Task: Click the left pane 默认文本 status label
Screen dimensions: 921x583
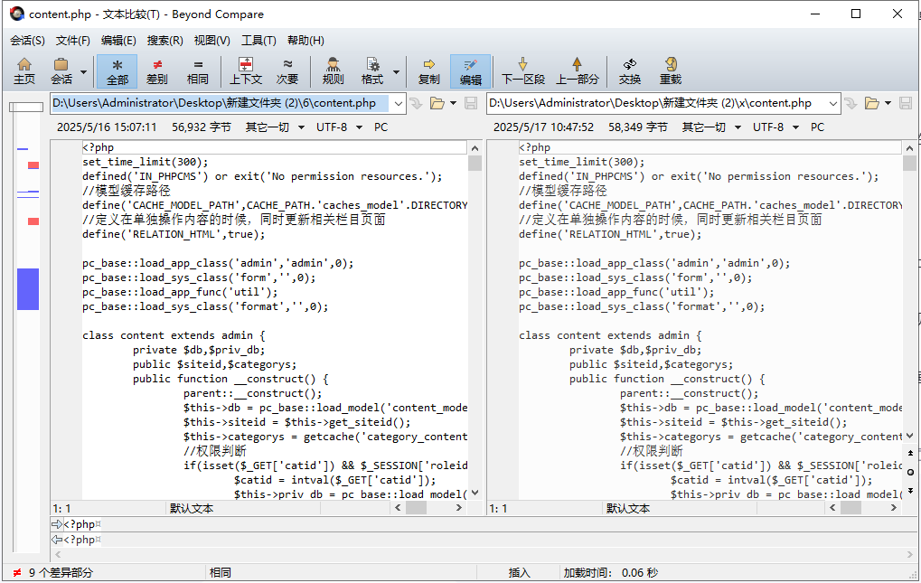Action: coord(192,509)
